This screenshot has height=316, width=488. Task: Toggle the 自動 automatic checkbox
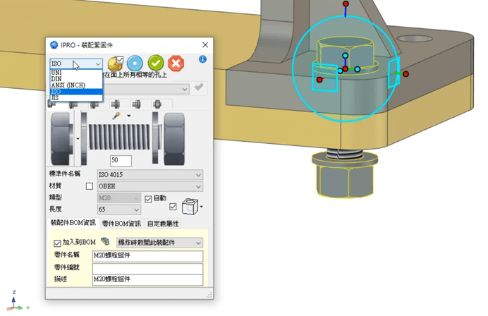pyautogui.click(x=148, y=199)
